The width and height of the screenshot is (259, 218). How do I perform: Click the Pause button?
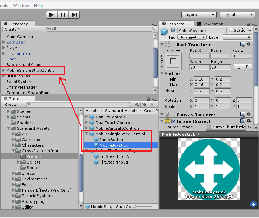63,15
